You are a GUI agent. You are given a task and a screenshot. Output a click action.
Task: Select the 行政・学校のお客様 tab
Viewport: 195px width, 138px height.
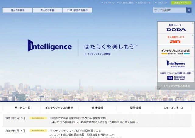[77, 10]
